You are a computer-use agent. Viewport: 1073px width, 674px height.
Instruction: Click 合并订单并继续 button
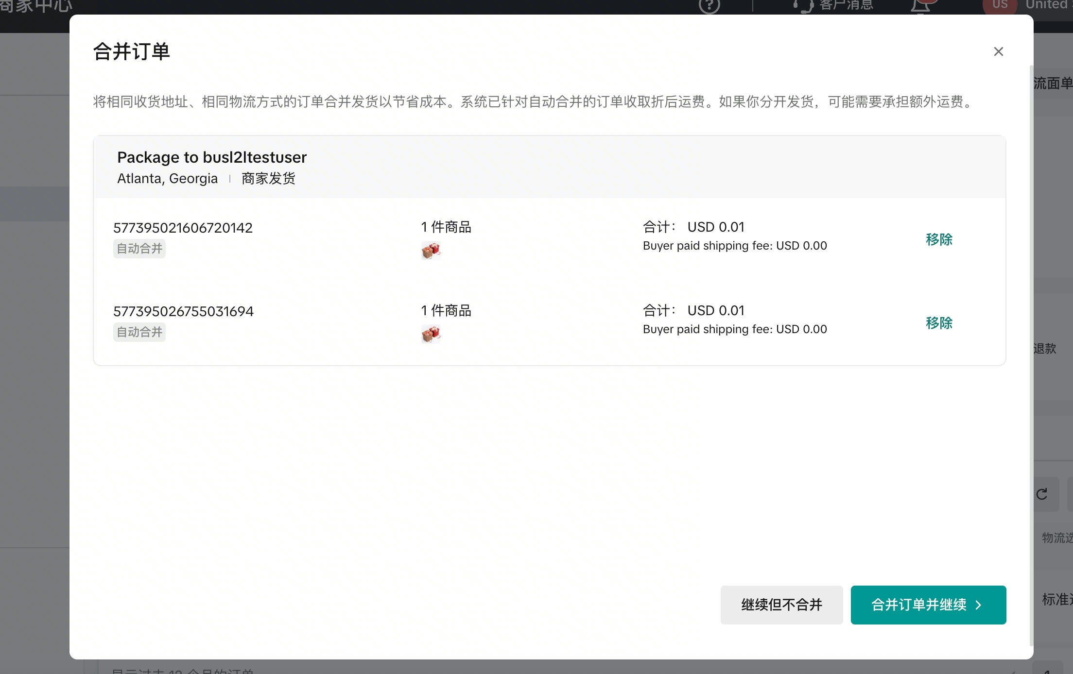click(928, 605)
